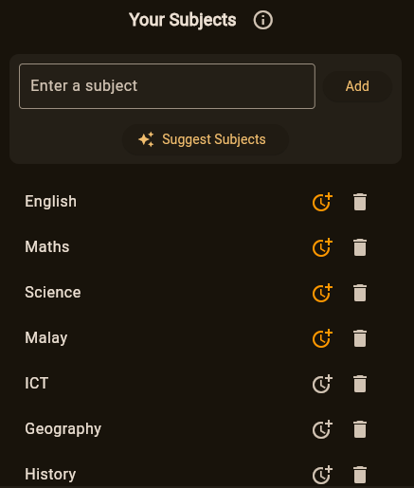This screenshot has width=414, height=488.
Task: Focus the Enter a subject field
Action: 167,86
